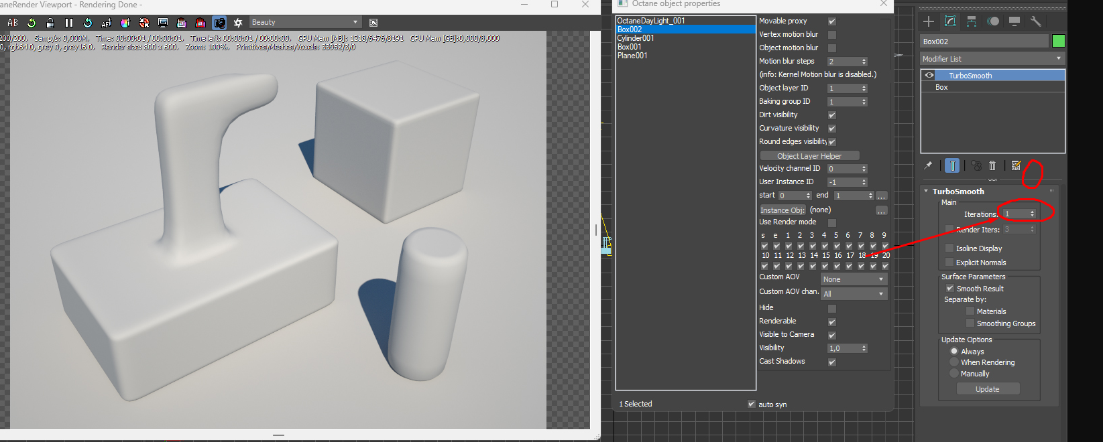Click the Object Layer Helper button
The height and width of the screenshot is (442, 1103).
pyautogui.click(x=809, y=155)
